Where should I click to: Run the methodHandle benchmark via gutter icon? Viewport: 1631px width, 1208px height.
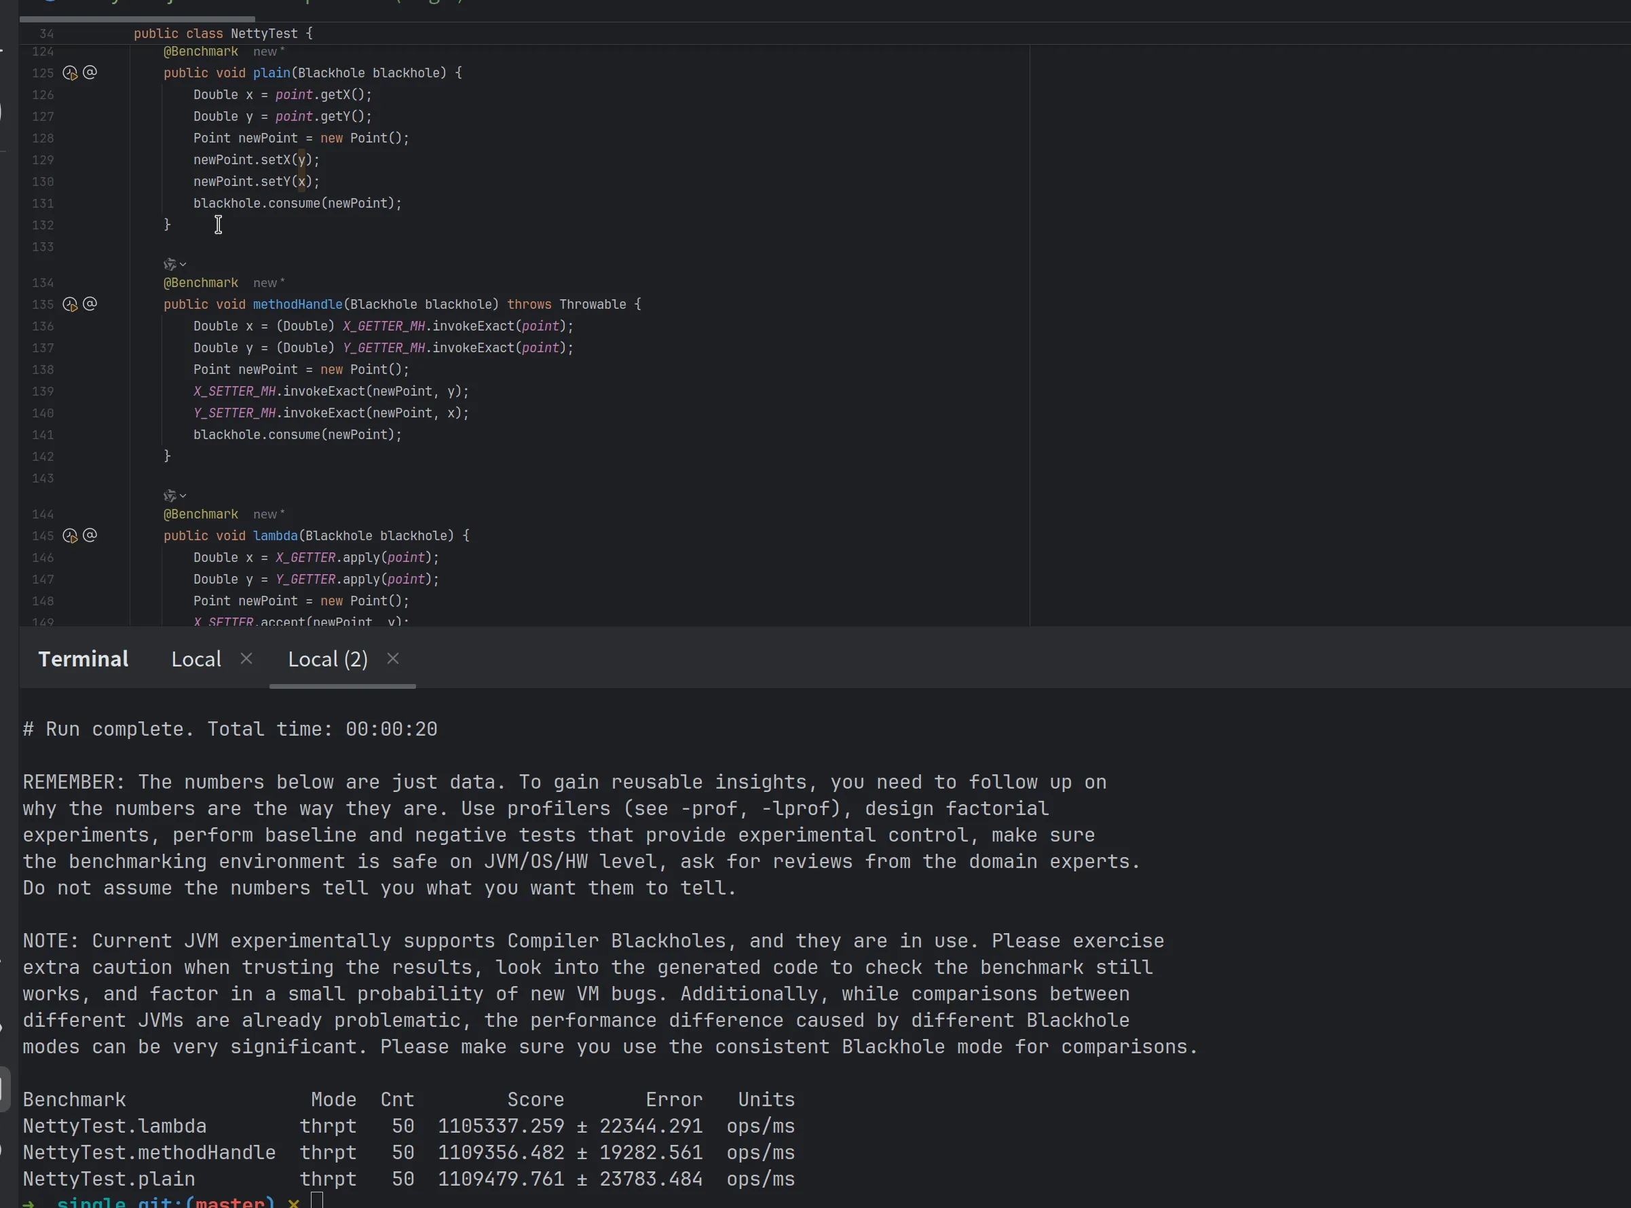69,304
